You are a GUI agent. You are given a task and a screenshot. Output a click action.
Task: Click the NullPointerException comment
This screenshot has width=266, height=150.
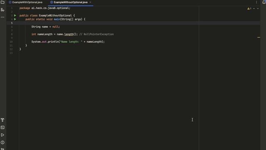pyautogui.click(x=96, y=34)
